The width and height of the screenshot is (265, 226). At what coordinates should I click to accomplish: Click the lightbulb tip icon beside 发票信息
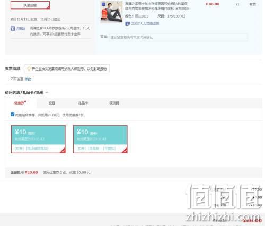pyautogui.click(x=29, y=69)
